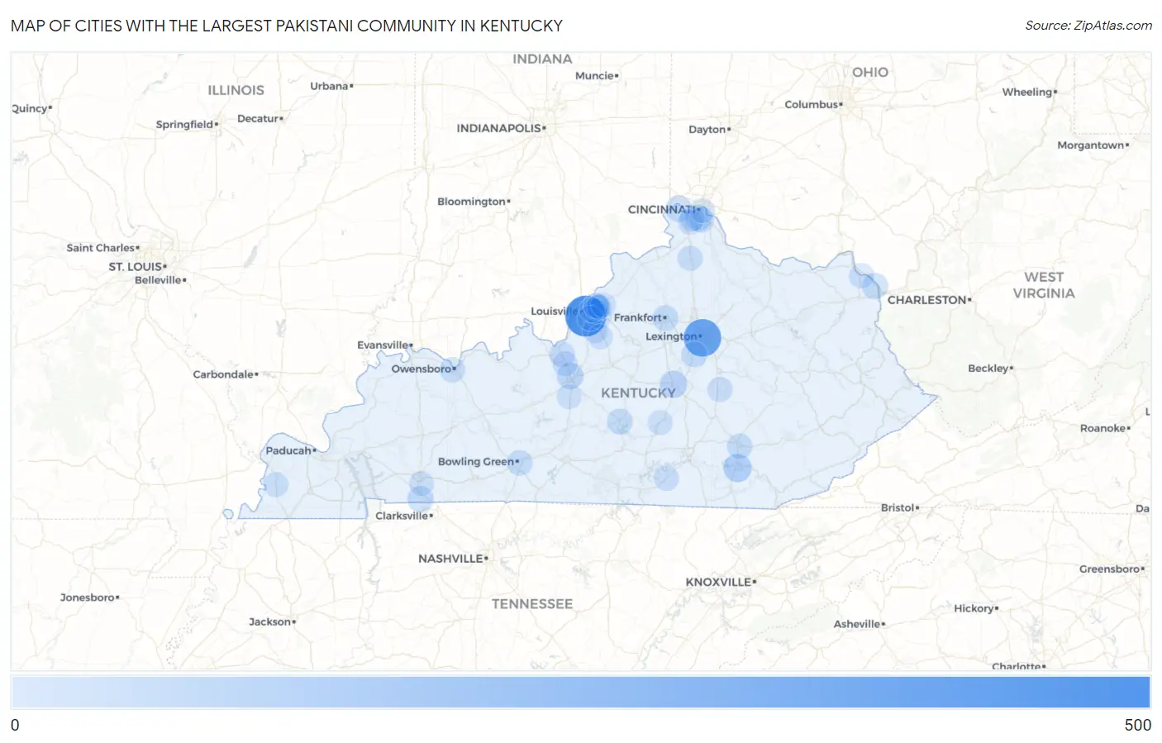Viewport: 1162px width, 743px height.
Task: Click the Morgantown city label
Action: tap(1091, 145)
